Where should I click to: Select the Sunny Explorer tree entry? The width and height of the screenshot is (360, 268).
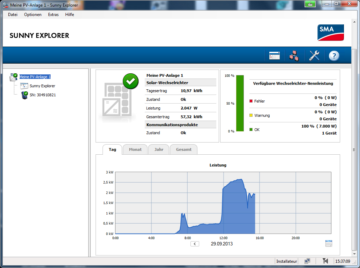point(42,86)
